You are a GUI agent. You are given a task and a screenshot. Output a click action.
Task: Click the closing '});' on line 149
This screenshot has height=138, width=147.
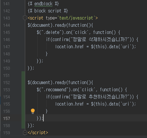click(40, 61)
